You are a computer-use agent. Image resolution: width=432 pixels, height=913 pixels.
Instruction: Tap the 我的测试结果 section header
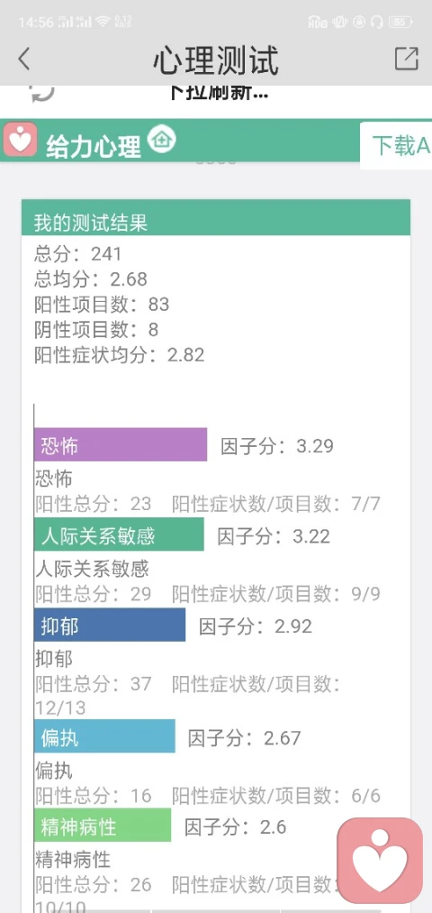pyautogui.click(x=216, y=221)
